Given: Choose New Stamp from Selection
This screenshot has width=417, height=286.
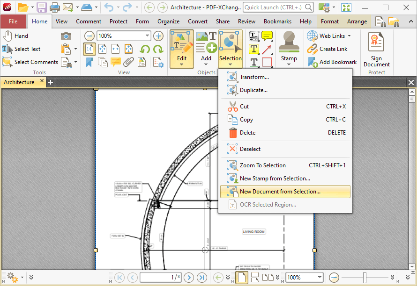Looking at the screenshot, I should point(285,179).
